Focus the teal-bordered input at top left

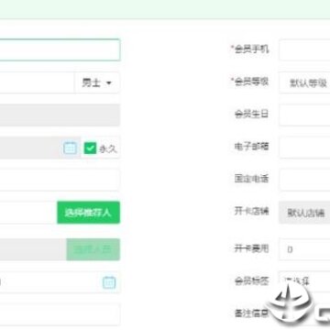tap(60, 49)
